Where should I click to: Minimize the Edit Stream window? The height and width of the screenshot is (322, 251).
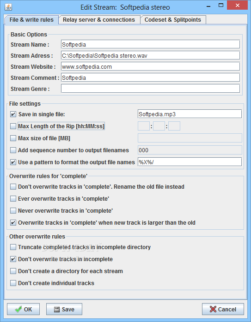click(x=208, y=6)
